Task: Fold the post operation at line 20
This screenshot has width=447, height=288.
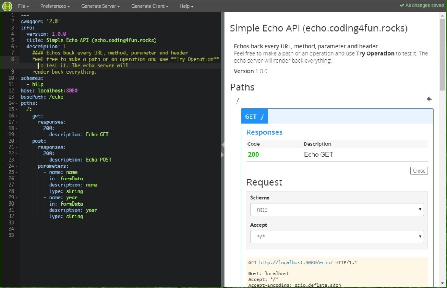Action: (17, 141)
